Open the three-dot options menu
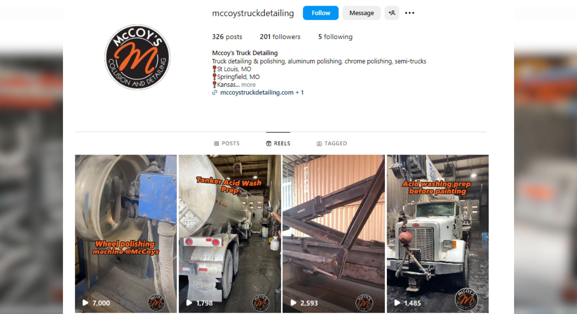 pyautogui.click(x=409, y=13)
